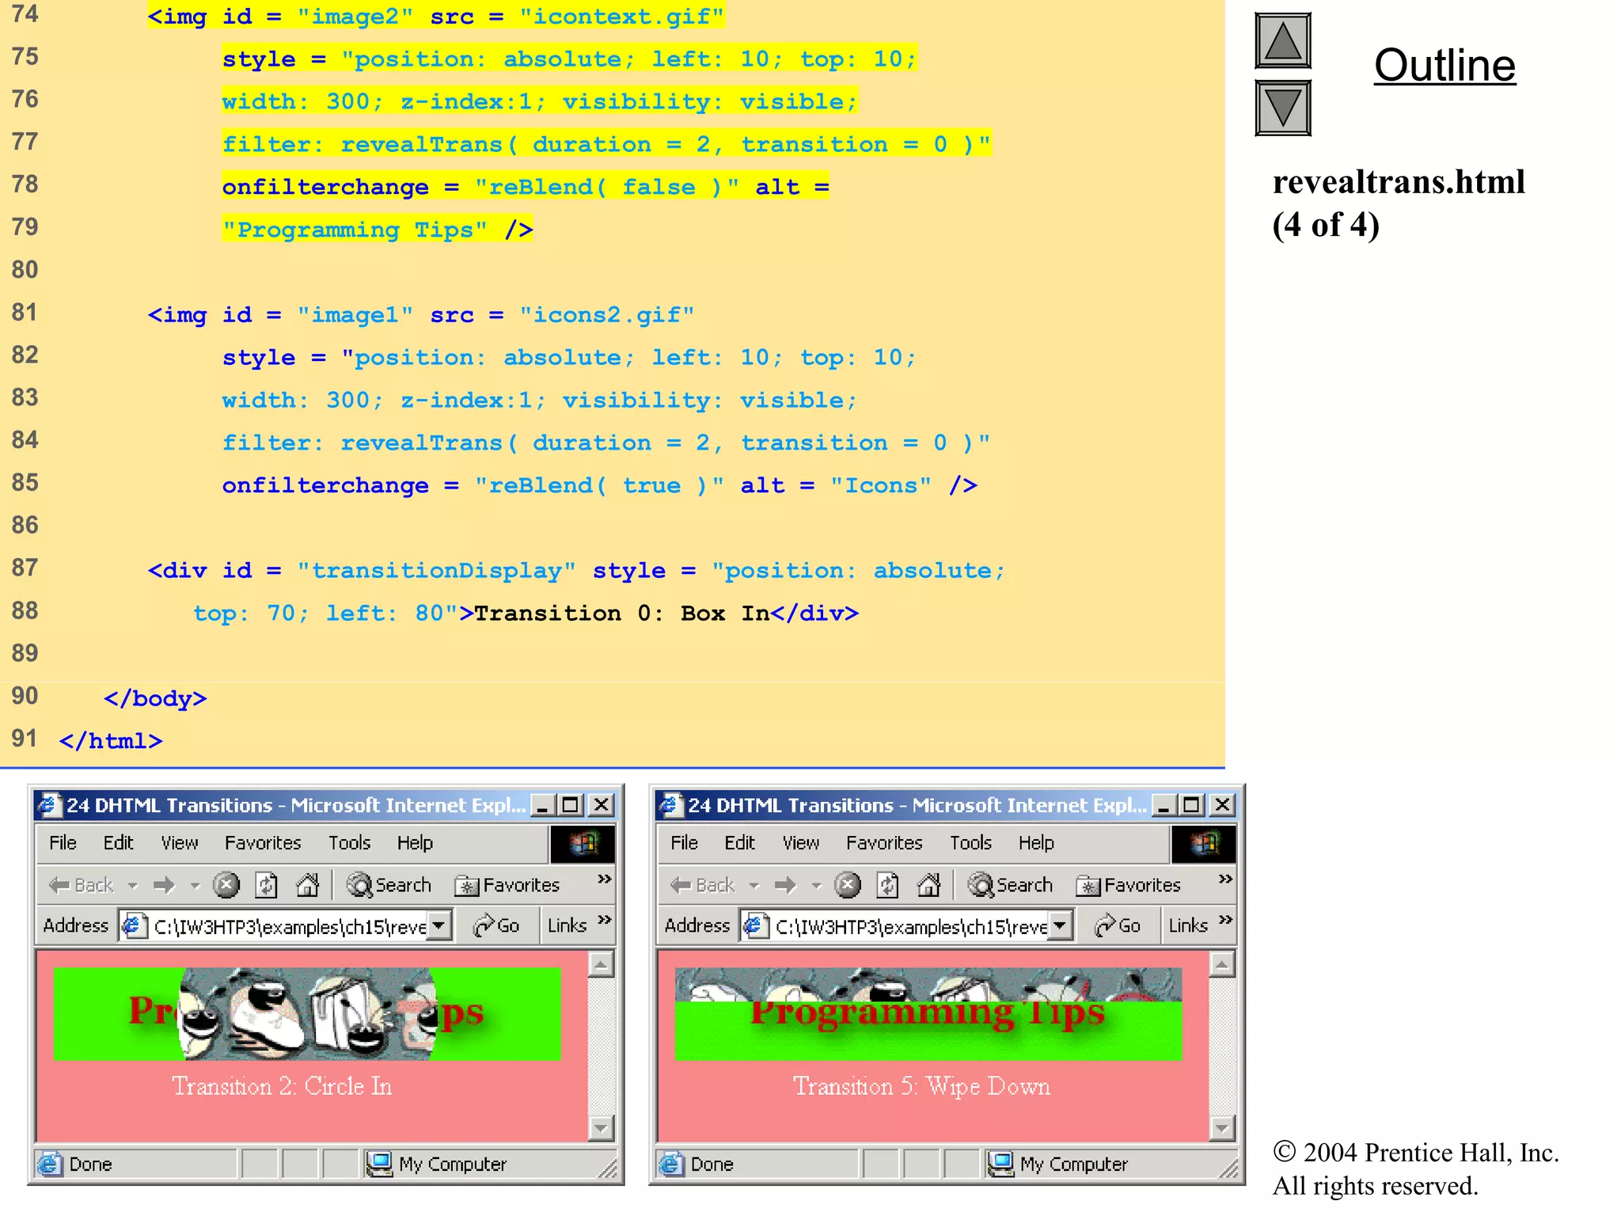This screenshot has height=1216, width=1621.
Task: Expand Back history arrow in left browser
Action: 133,885
